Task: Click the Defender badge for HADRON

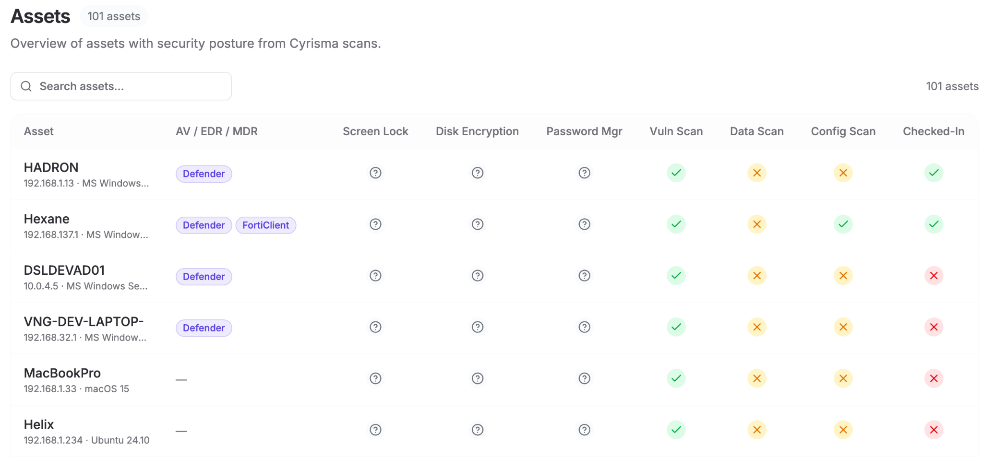Action: click(204, 174)
